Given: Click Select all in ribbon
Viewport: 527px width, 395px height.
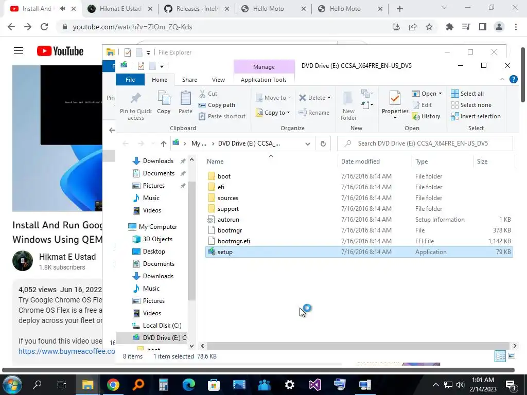Looking at the screenshot, I should click(467, 94).
